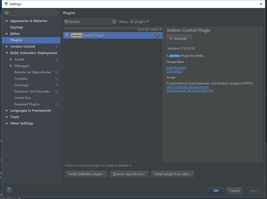Cancel the Settings dialog
The width and height of the screenshot is (267, 199).
click(x=234, y=191)
